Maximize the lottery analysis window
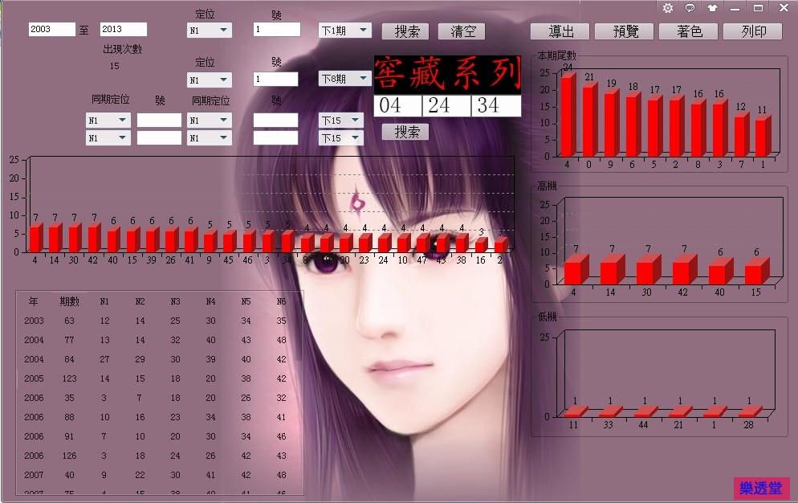The image size is (798, 503). pos(759,8)
